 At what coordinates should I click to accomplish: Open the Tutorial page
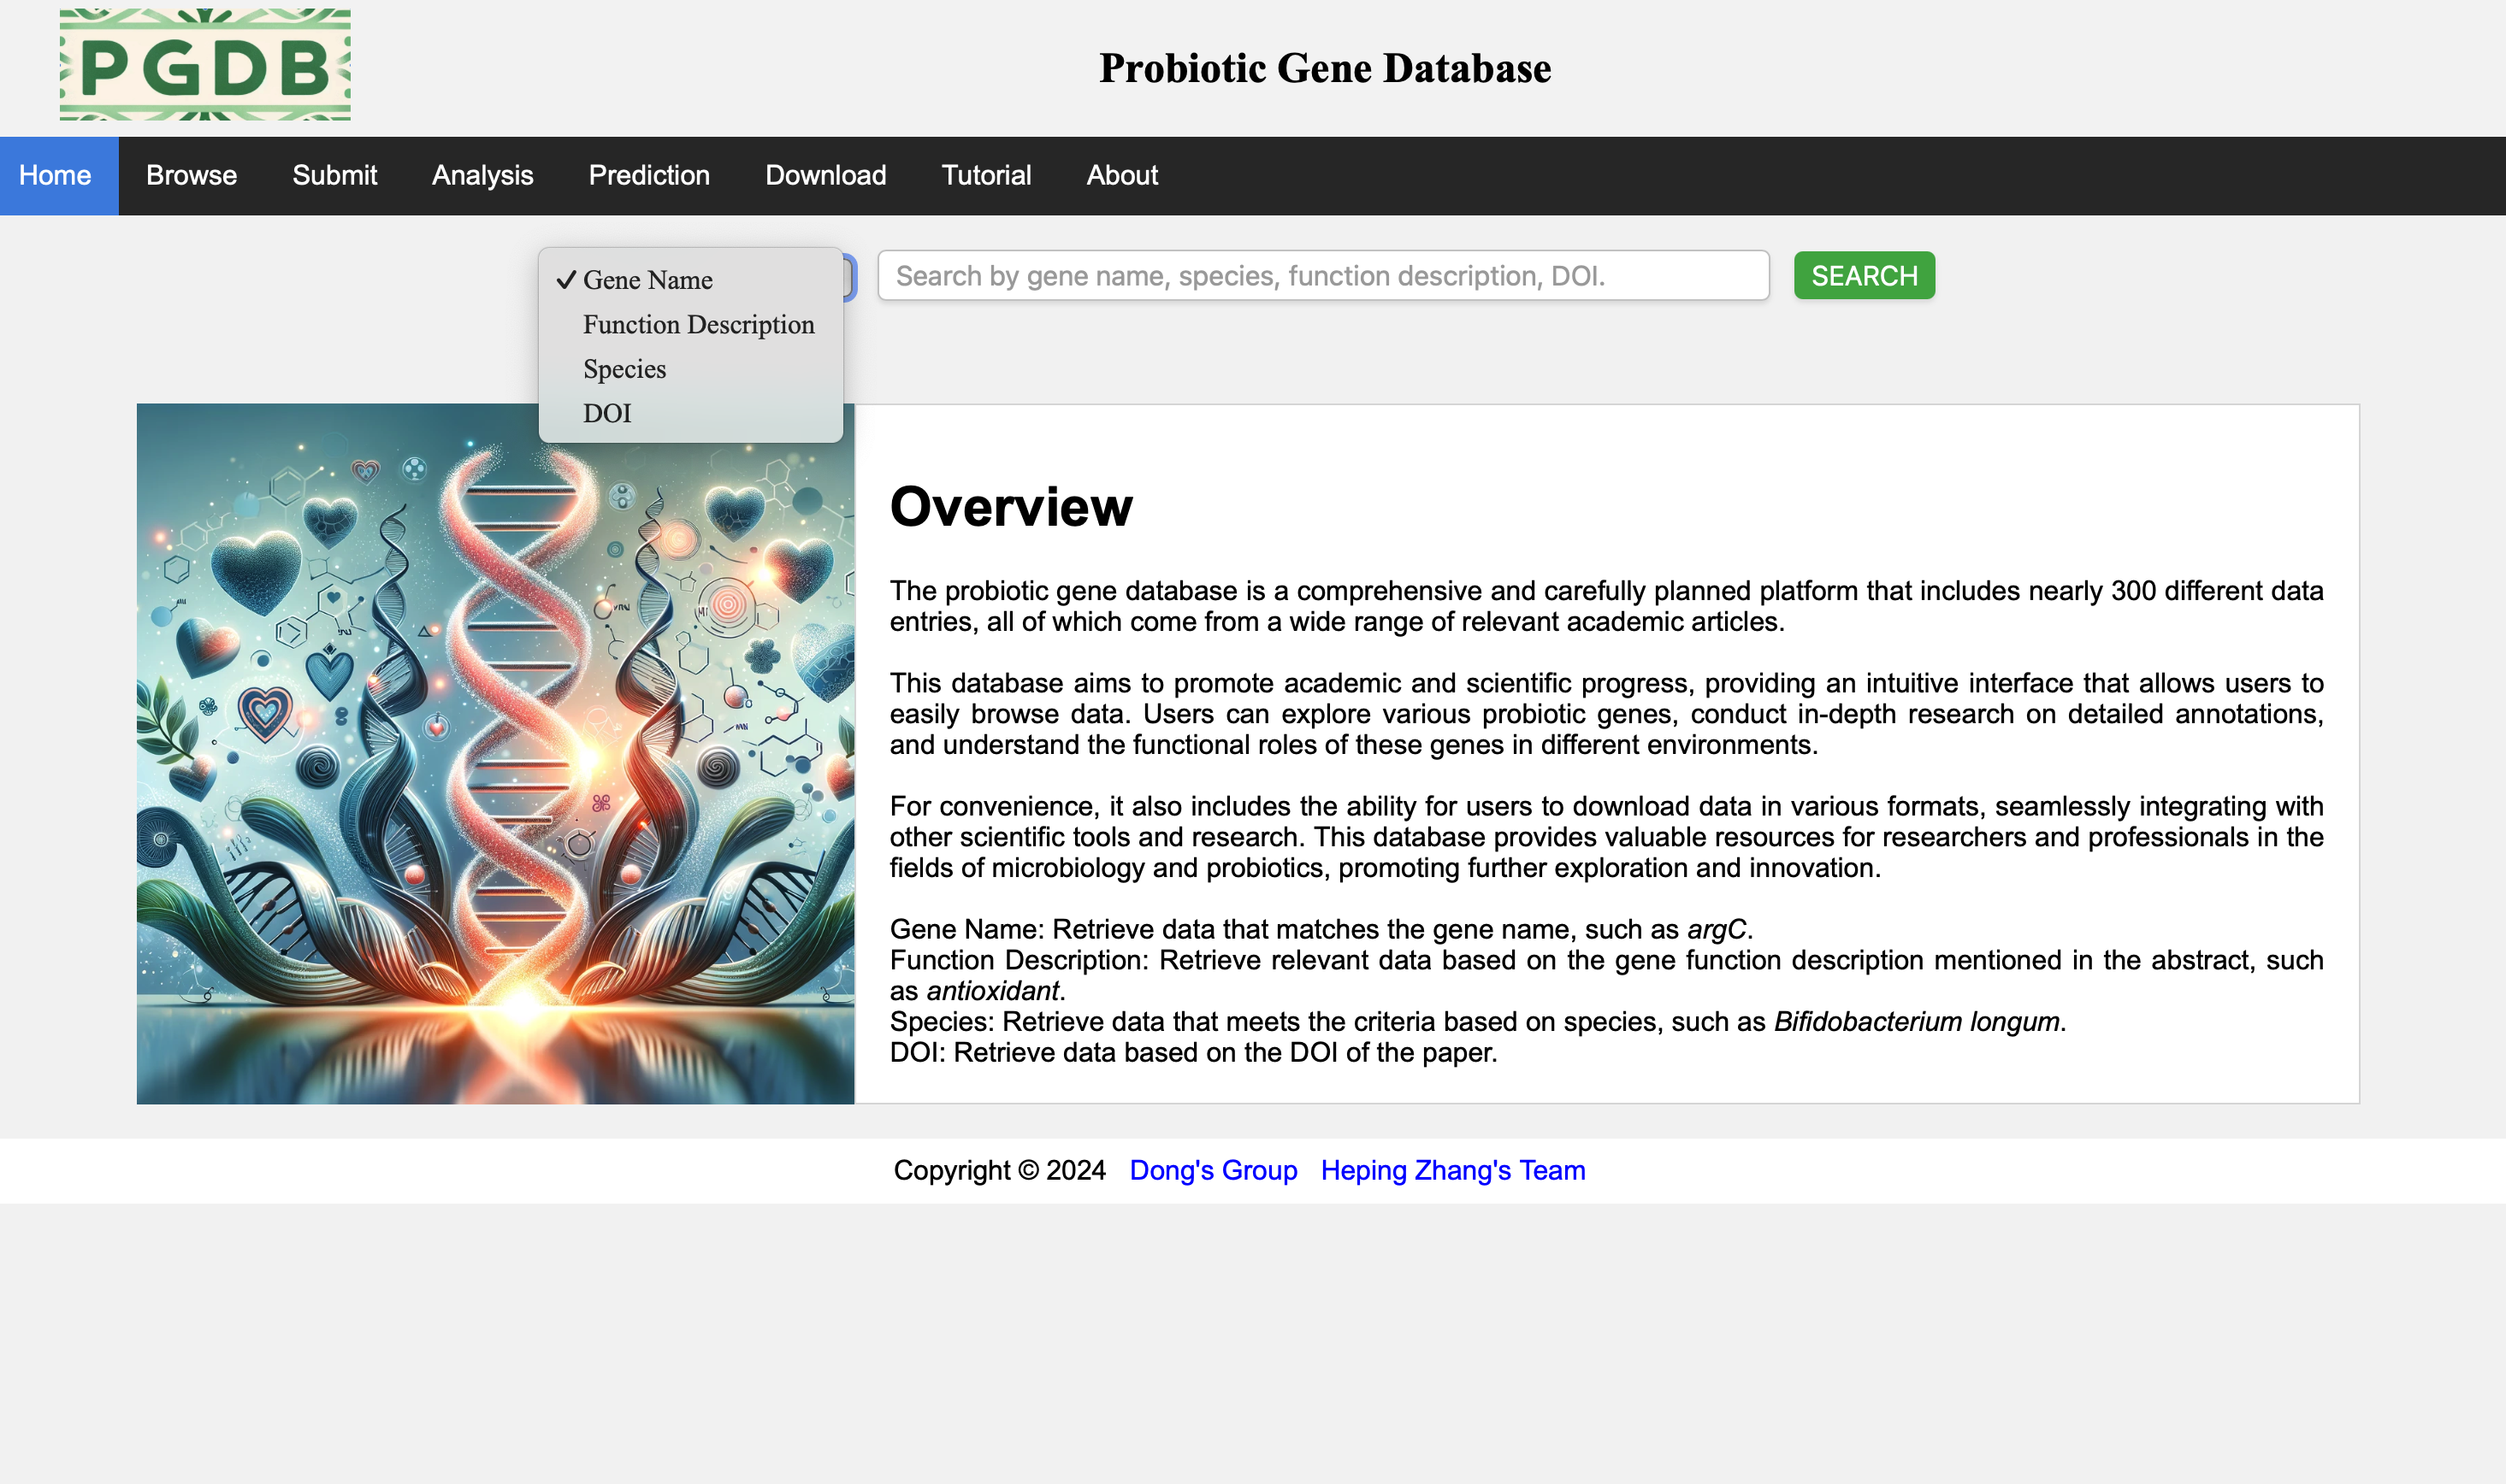[985, 175]
